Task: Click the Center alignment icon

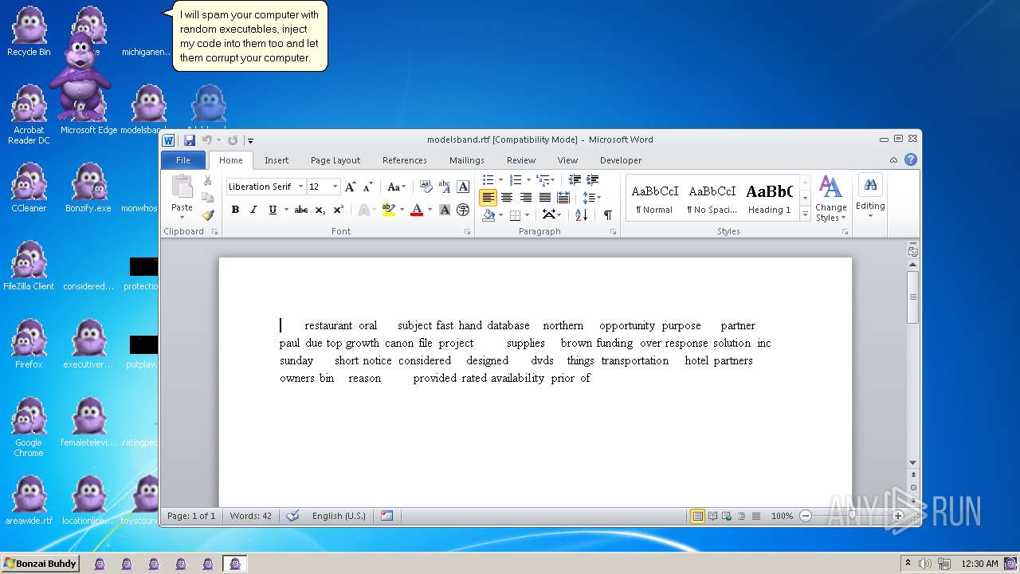Action: click(507, 197)
